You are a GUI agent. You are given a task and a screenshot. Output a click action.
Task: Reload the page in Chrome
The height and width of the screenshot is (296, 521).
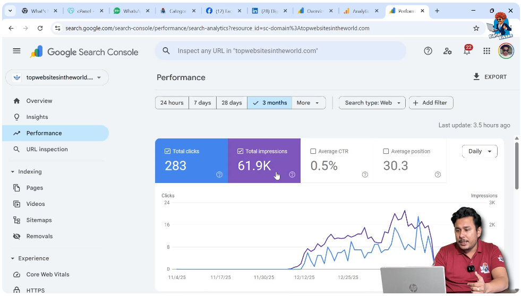point(40,28)
